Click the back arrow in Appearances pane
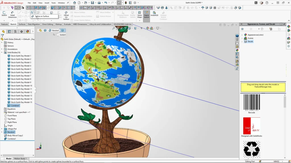Screen dimensions: 291x163 coord(242,29)
